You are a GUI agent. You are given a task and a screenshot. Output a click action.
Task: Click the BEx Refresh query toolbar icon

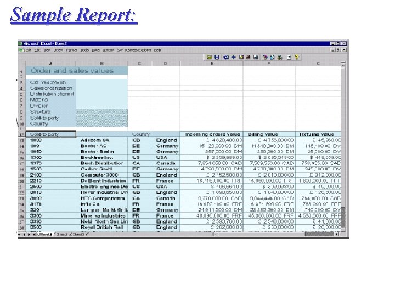pos(226,57)
